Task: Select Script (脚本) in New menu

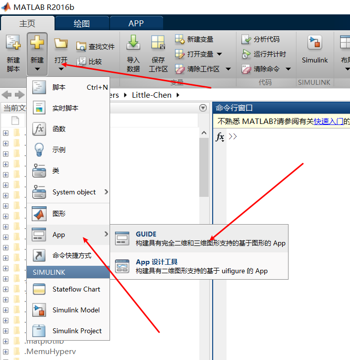Action: (x=68, y=87)
